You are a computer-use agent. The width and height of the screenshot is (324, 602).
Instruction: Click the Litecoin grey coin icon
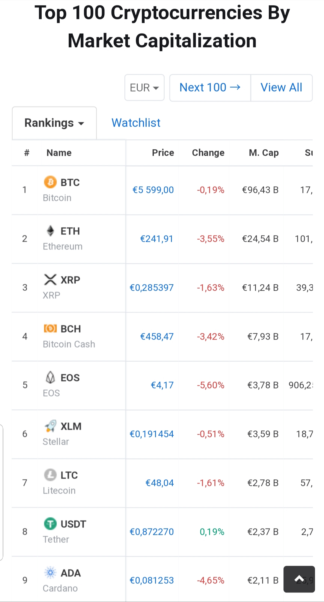(x=50, y=475)
